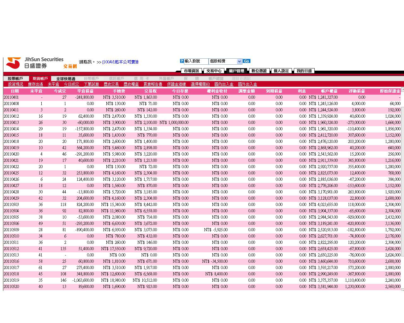Screen dimensions: 404x323
Task: Click the 平倉損益 column header
Action: pyautogui.click(x=86, y=91)
